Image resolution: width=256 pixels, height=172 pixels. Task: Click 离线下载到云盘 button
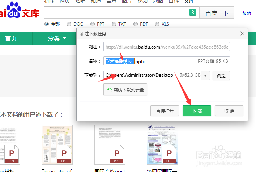(x=125, y=90)
